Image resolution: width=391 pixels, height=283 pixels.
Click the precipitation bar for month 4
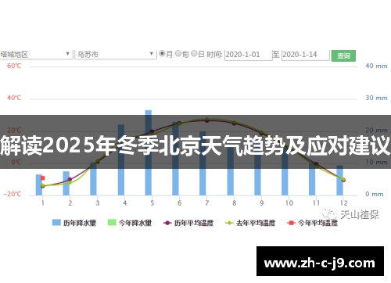click(121, 159)
